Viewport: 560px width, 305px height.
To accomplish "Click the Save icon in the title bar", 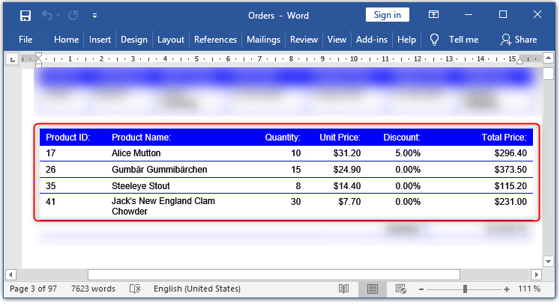I will pos(25,16).
